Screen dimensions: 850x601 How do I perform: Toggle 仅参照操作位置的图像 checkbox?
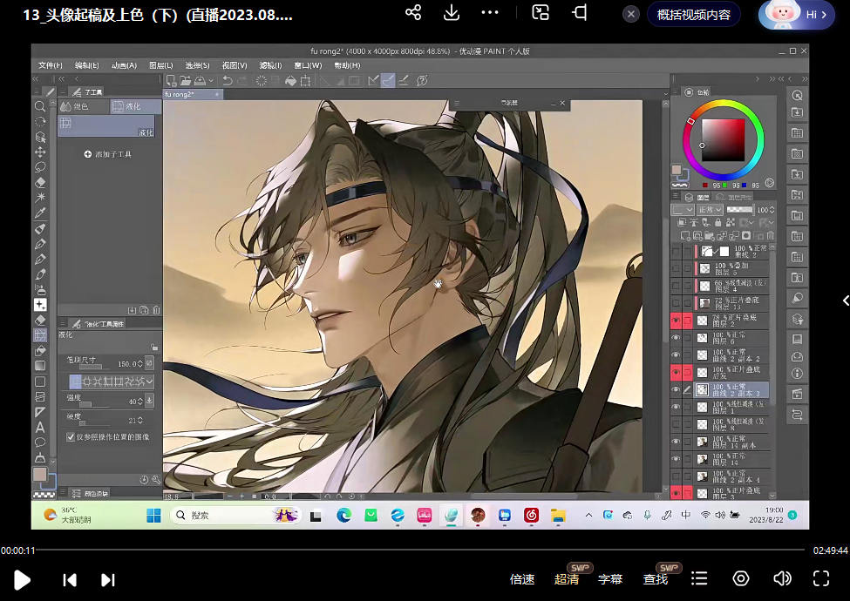(71, 436)
